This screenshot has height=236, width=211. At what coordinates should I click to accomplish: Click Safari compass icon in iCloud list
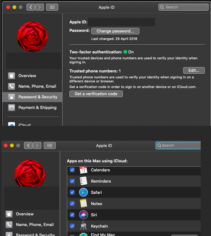click(83, 192)
